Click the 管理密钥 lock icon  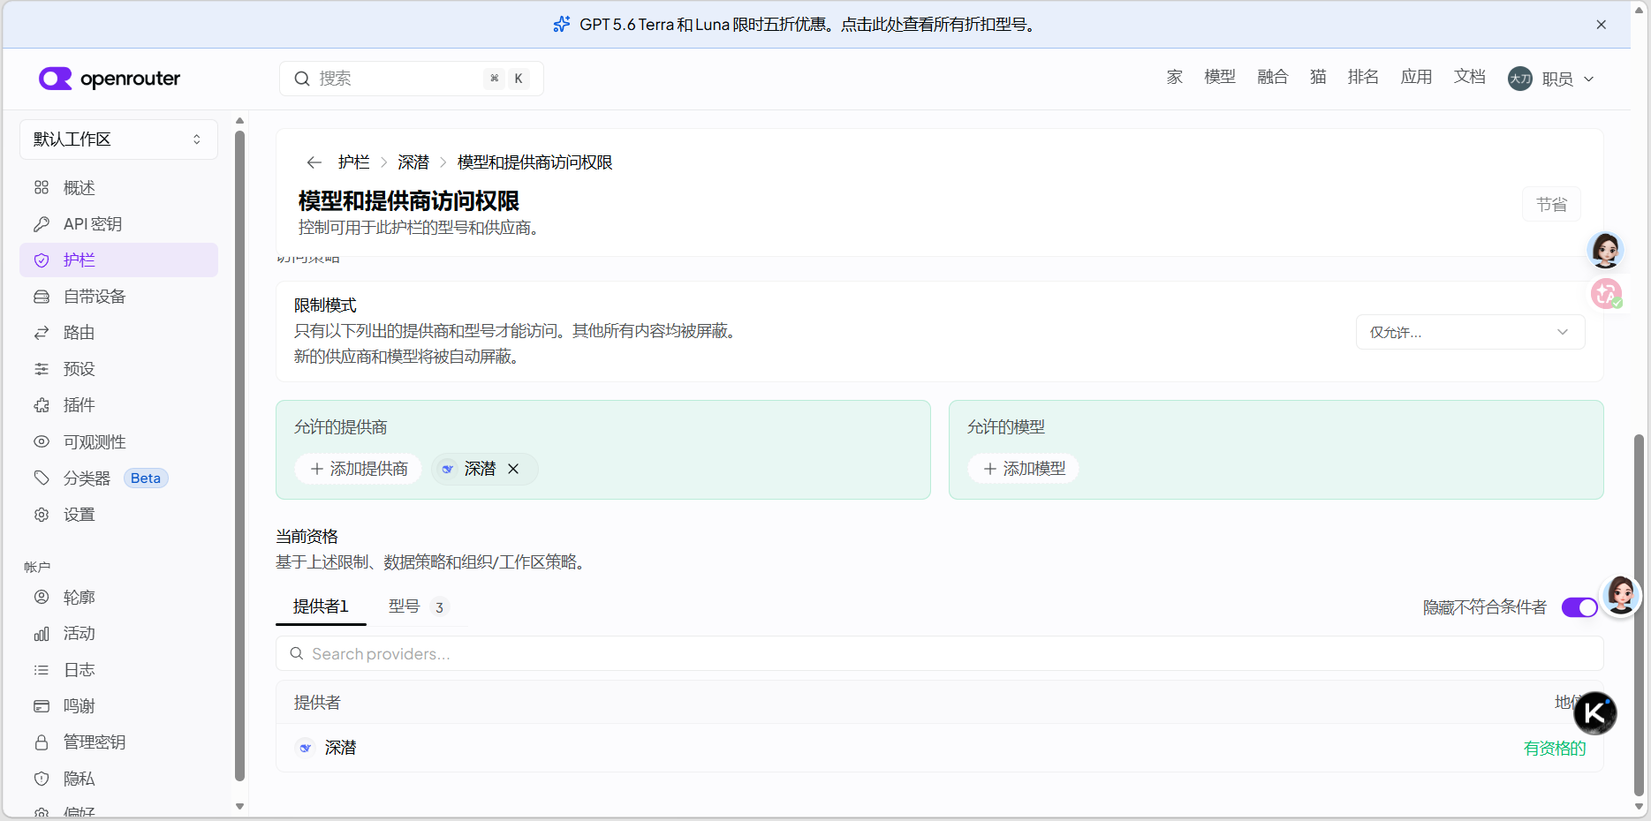click(42, 742)
